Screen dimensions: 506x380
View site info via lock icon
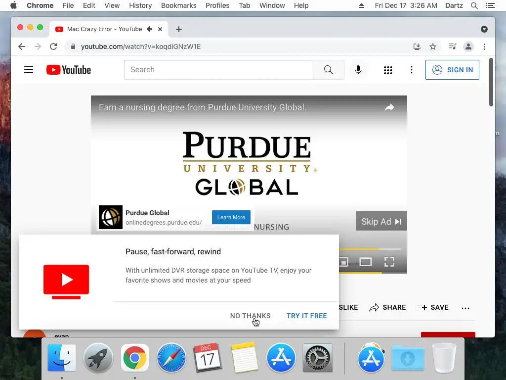point(73,47)
